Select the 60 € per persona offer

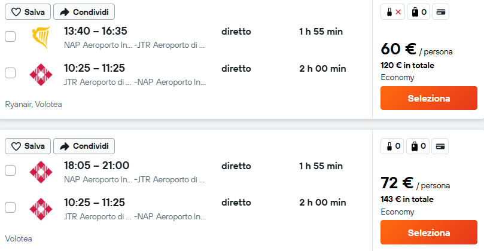coord(429,98)
